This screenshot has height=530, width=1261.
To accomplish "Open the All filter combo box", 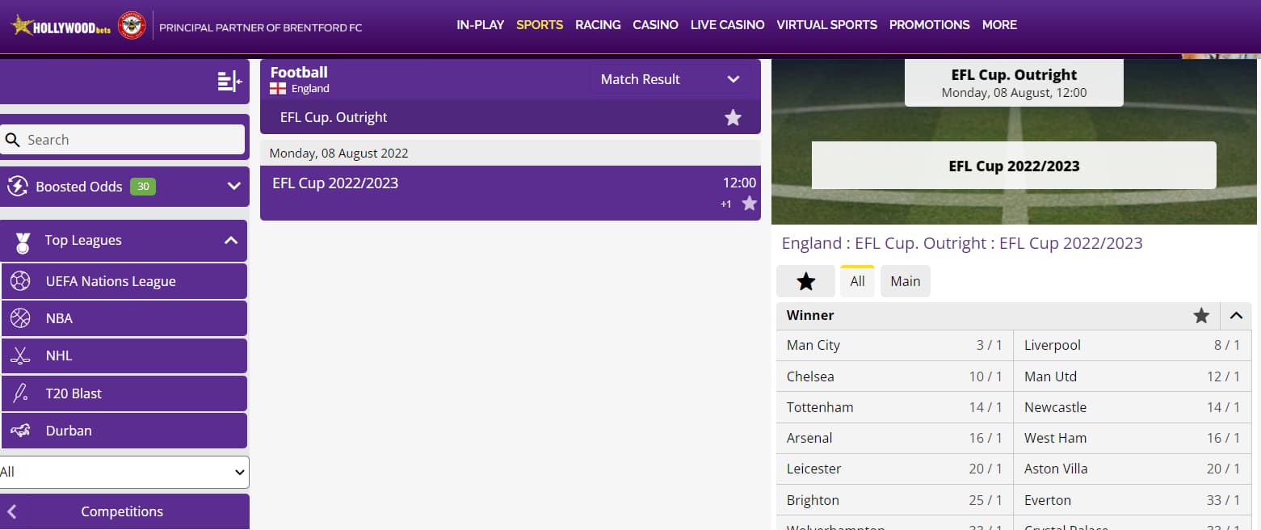I will [x=124, y=472].
